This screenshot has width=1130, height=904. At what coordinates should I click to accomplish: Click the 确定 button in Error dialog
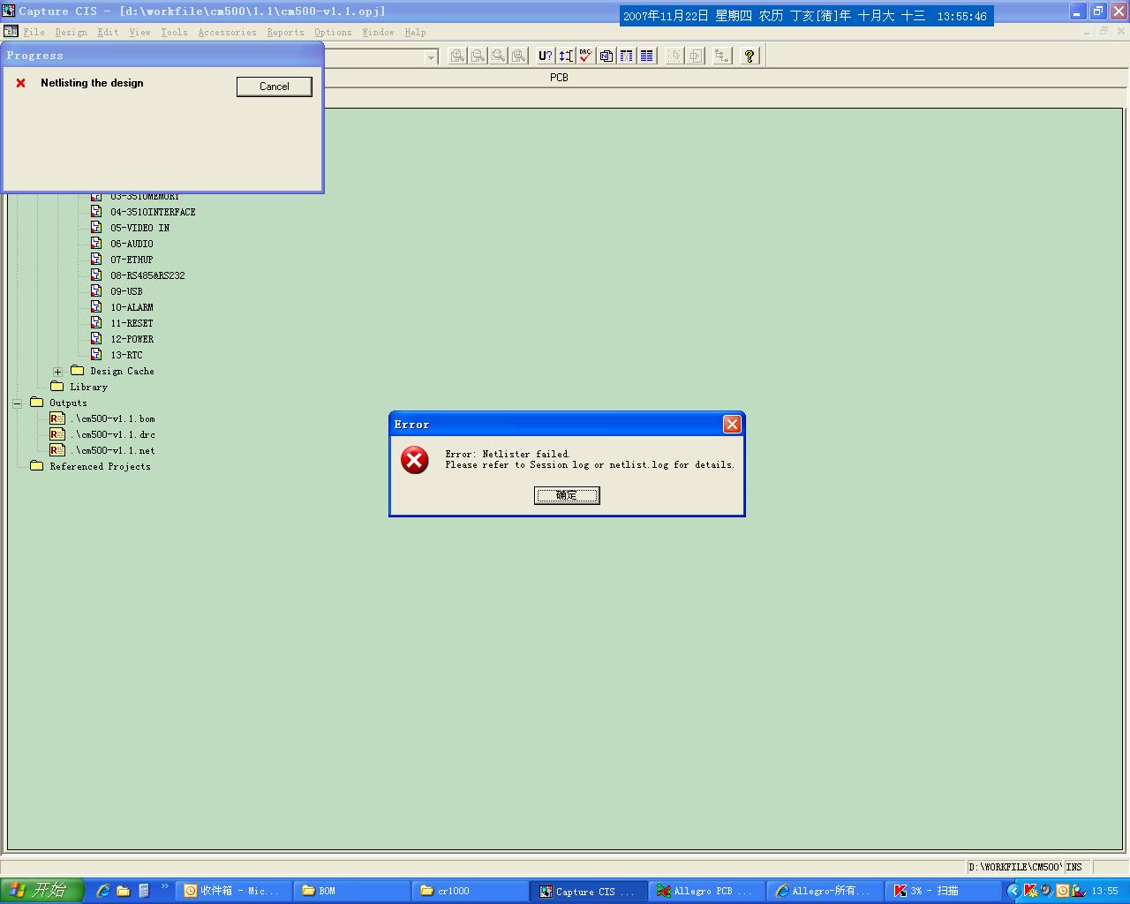567,495
